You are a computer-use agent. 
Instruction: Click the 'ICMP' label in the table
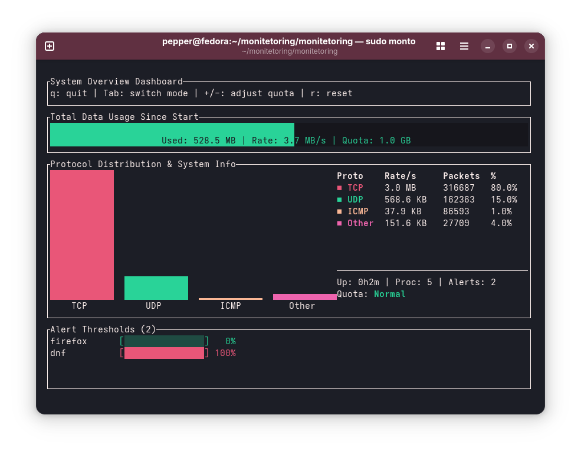coord(358,211)
